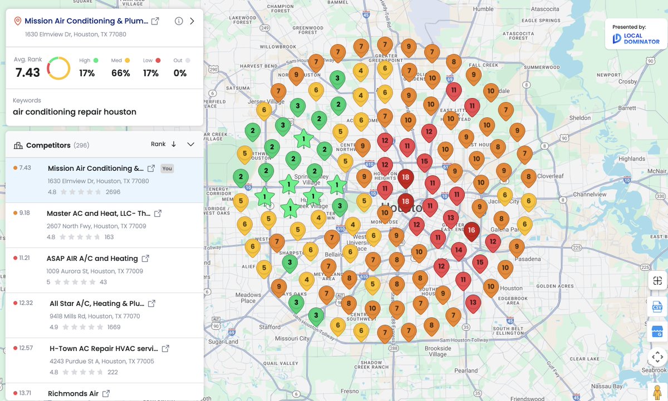Click address '1009 Aurora St, Houston, TX 77009'
The image size is (668, 401).
tap(95, 271)
